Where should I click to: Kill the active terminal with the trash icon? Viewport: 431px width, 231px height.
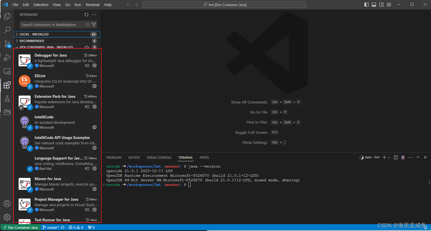pyautogui.click(x=403, y=157)
